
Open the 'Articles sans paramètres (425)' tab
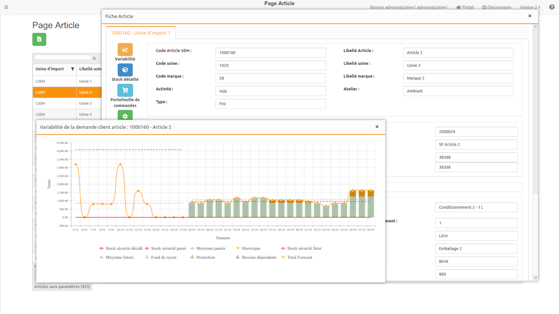pos(62,287)
